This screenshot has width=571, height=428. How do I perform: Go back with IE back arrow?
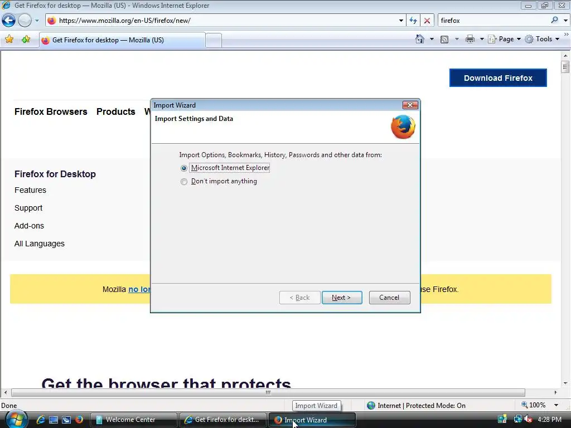pyautogui.click(x=8, y=21)
